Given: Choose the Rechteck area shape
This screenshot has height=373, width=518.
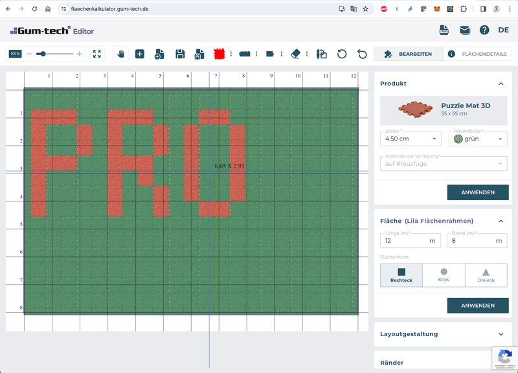Looking at the screenshot, I should tap(401, 275).
